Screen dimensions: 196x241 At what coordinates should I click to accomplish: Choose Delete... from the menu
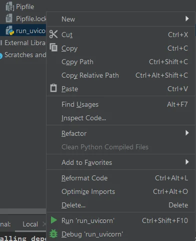(120, 205)
